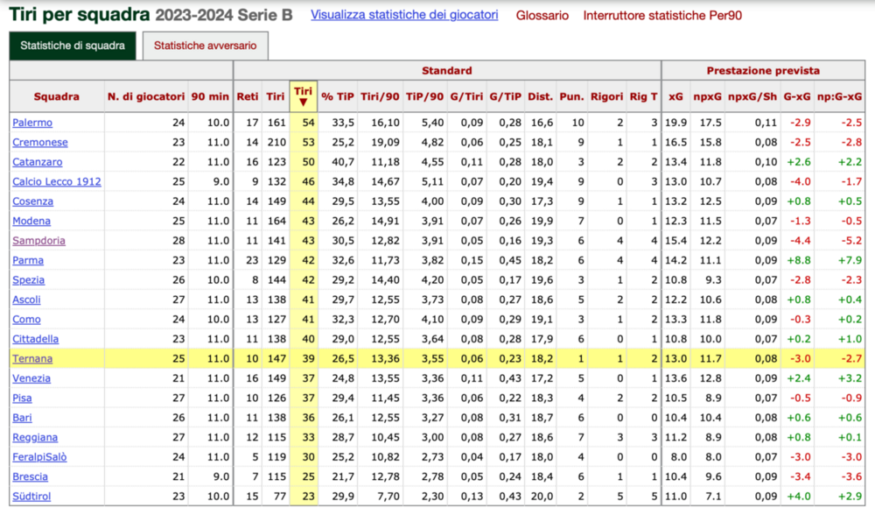This screenshot has width=875, height=515.
Task: Open the Palermo team link
Action: tap(32, 123)
